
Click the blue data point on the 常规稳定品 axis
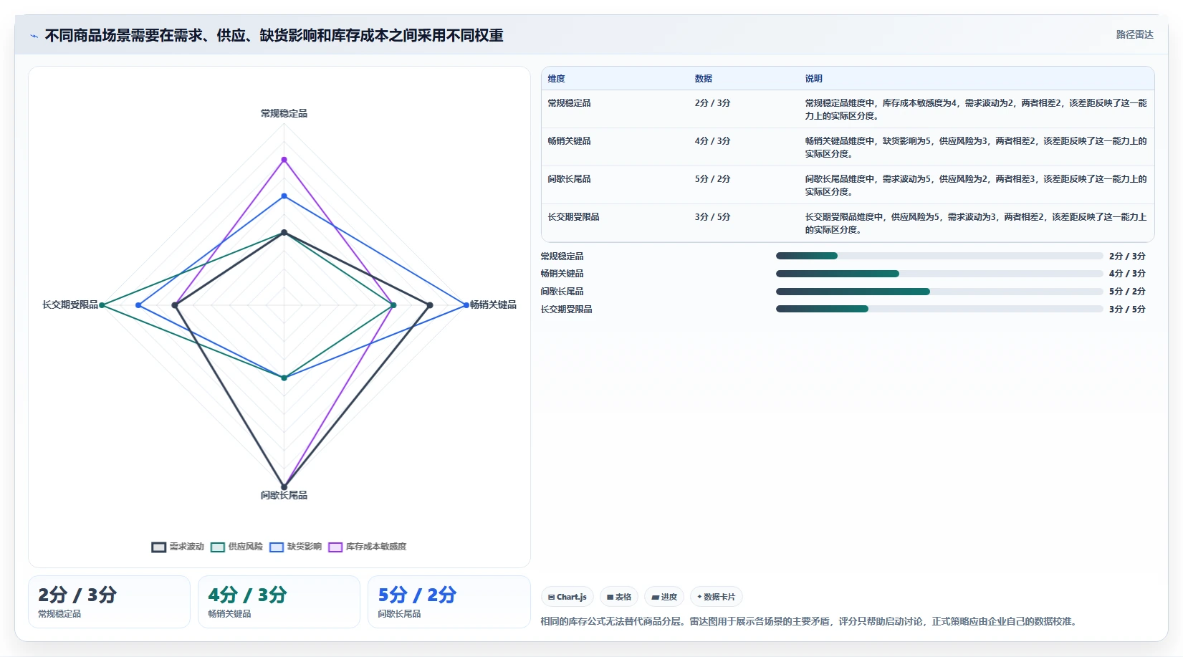(x=284, y=196)
